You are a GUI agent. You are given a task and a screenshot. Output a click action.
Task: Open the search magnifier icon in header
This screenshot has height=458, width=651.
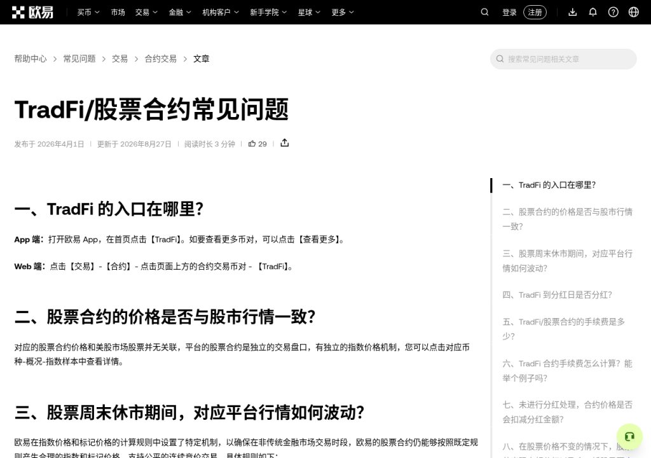(x=484, y=12)
